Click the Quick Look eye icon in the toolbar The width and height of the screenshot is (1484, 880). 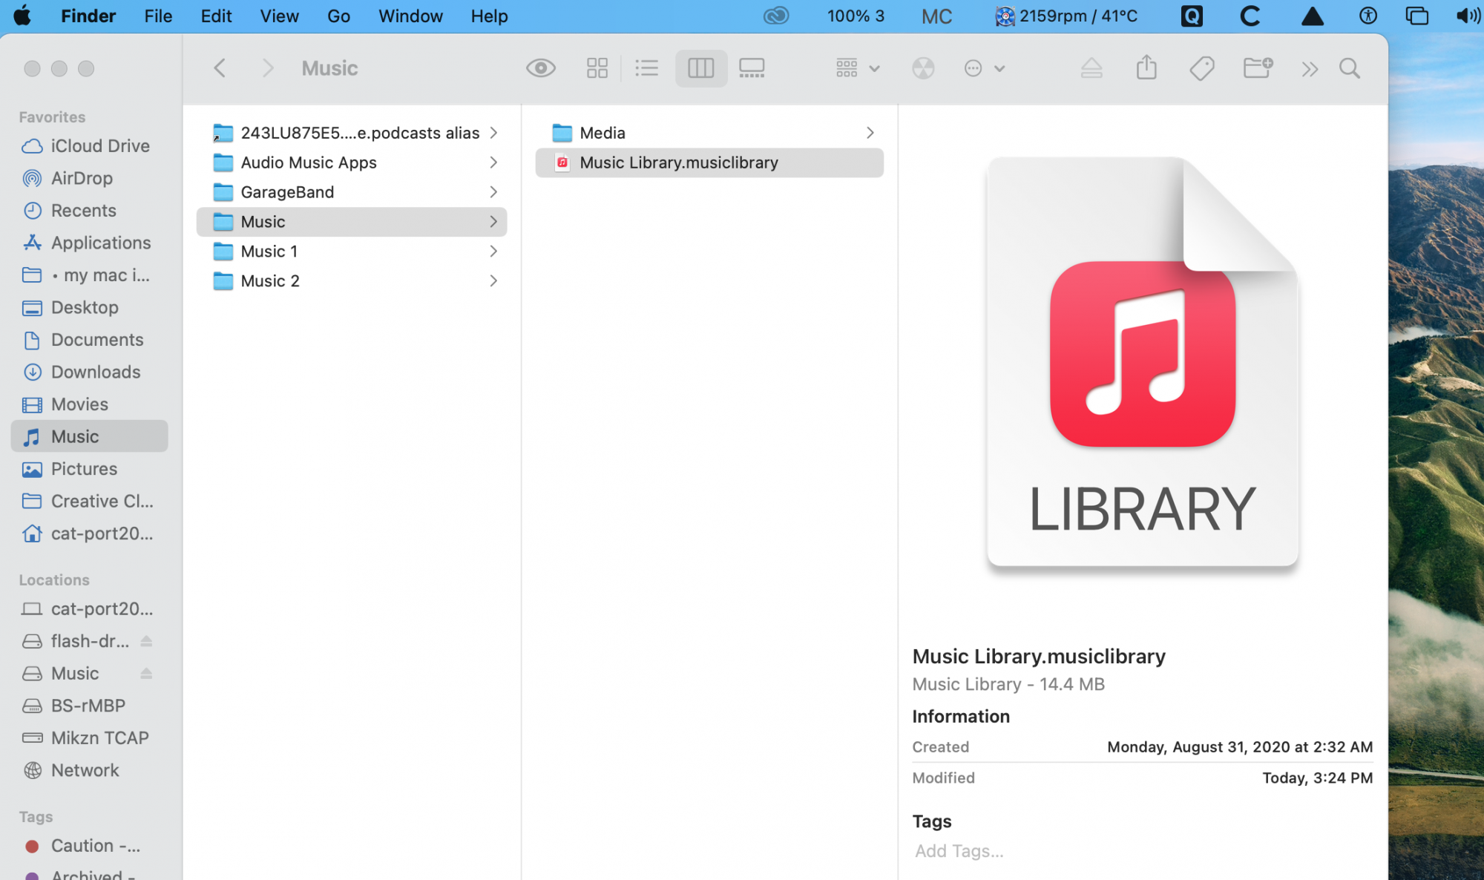541,68
